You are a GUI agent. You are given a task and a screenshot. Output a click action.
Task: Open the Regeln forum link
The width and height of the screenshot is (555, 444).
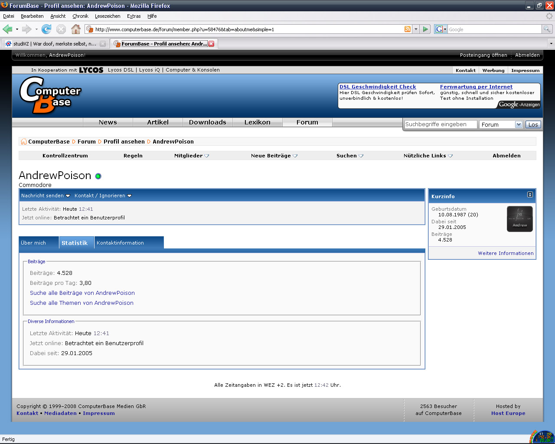(x=133, y=156)
